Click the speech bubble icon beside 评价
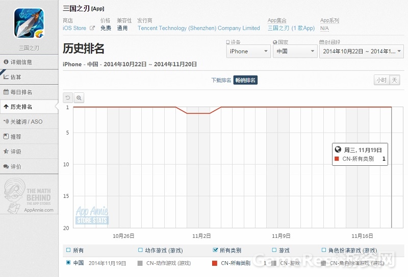This screenshot has height=277, width=408. coord(6,166)
